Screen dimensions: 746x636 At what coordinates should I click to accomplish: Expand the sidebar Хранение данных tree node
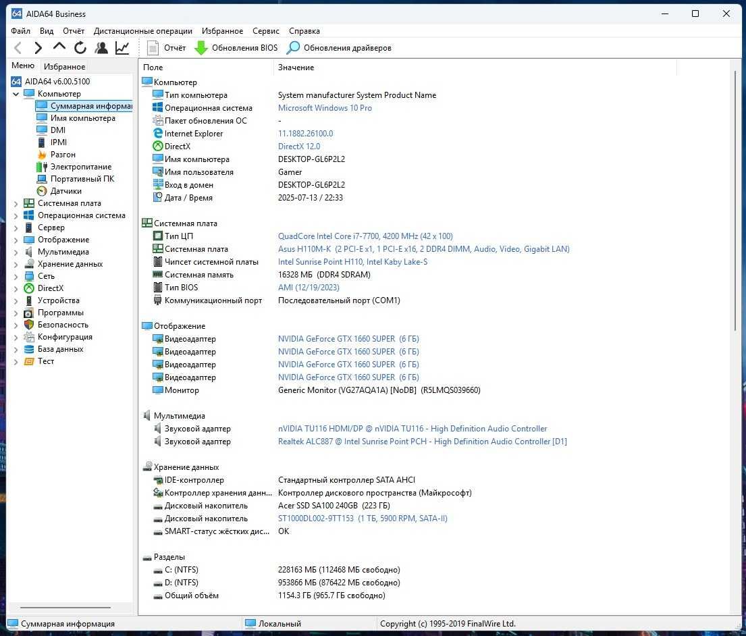[x=16, y=265]
